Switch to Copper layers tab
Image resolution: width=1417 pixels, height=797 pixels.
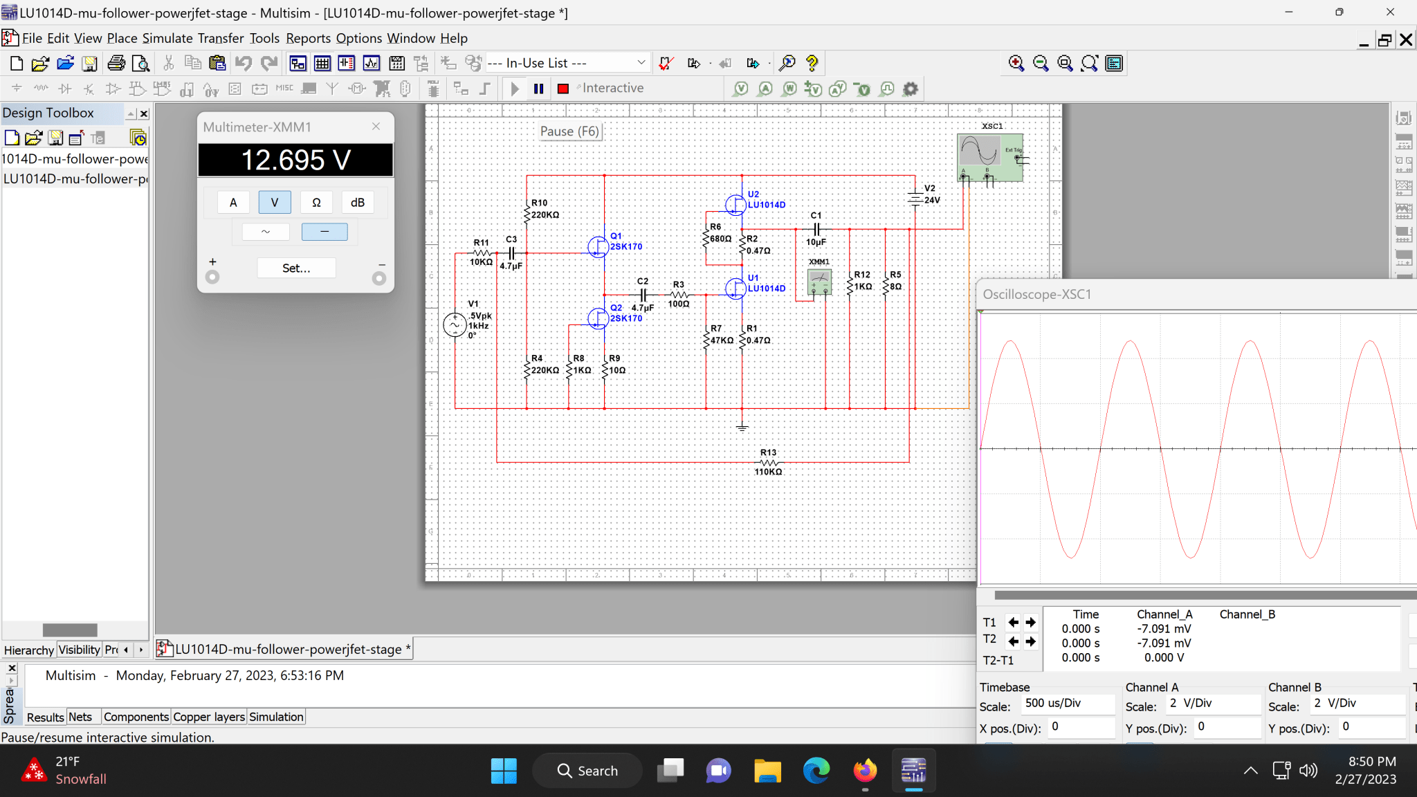pyautogui.click(x=209, y=717)
